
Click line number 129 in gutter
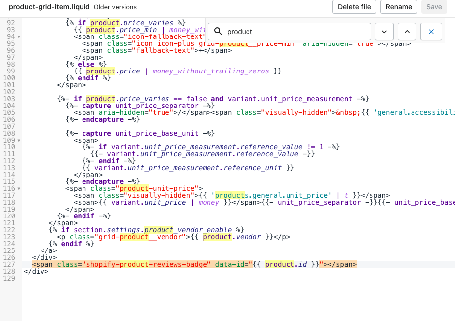[x=9, y=279]
